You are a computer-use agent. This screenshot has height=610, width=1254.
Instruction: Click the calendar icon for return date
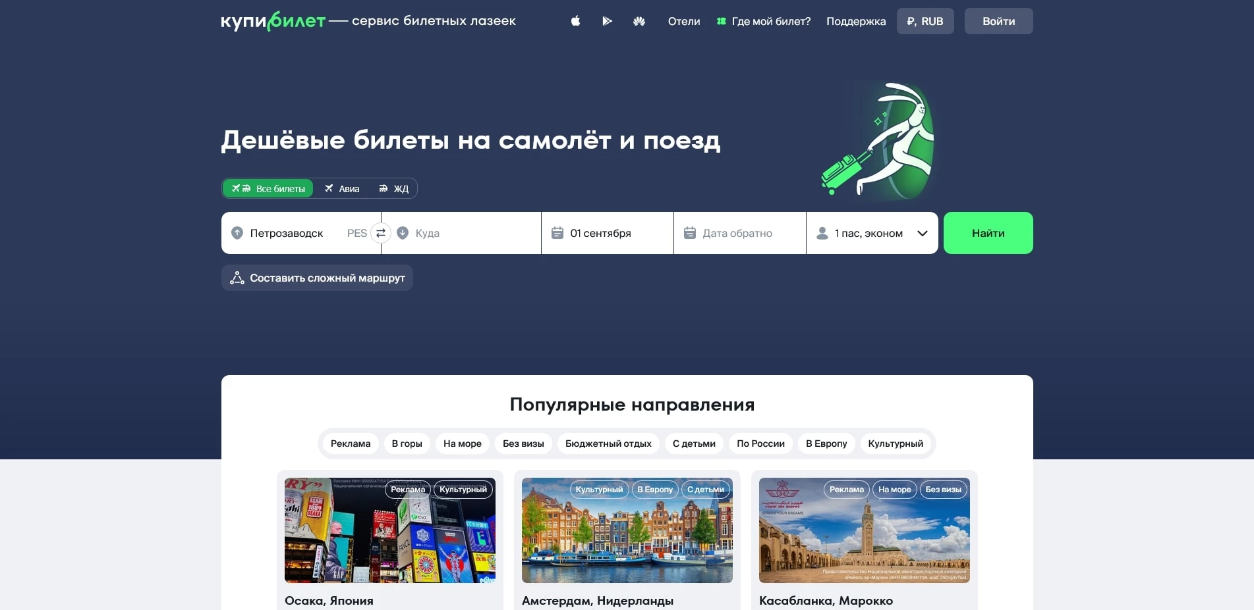coord(689,233)
